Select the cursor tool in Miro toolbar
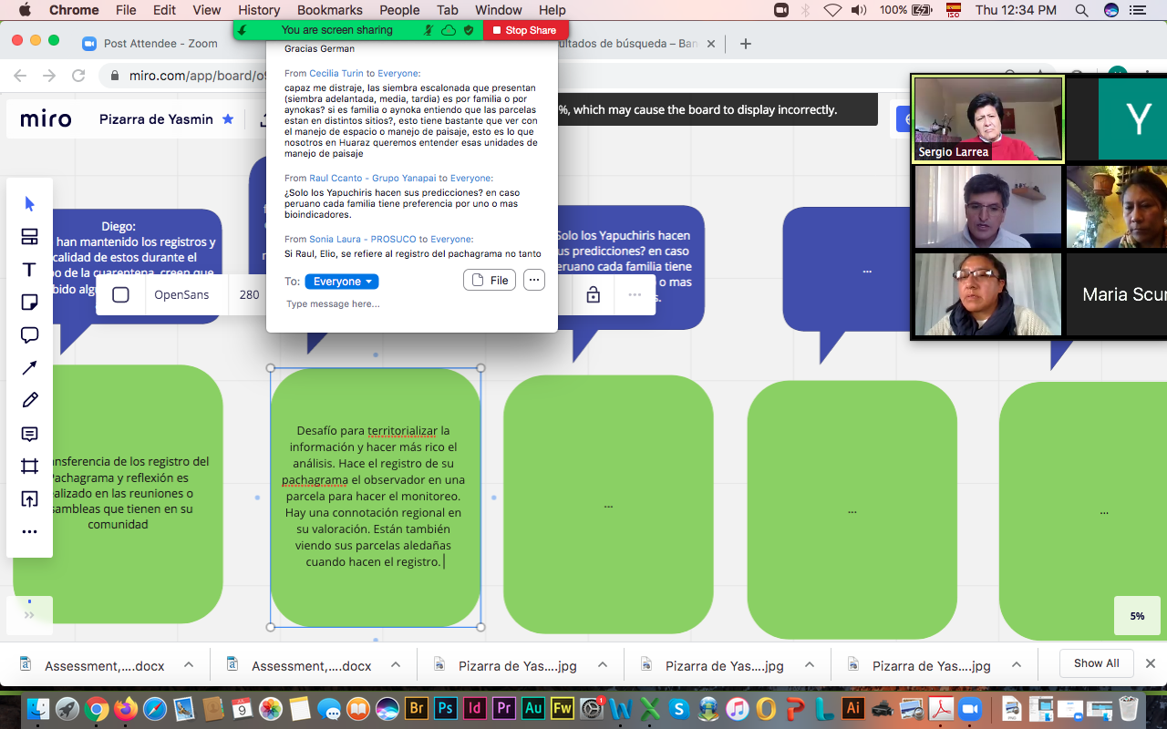 pyautogui.click(x=29, y=203)
